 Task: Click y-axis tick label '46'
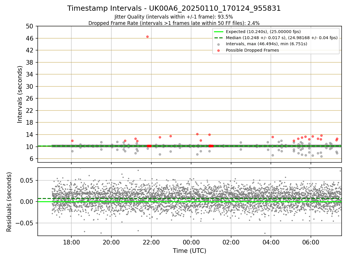coord(30,38)
